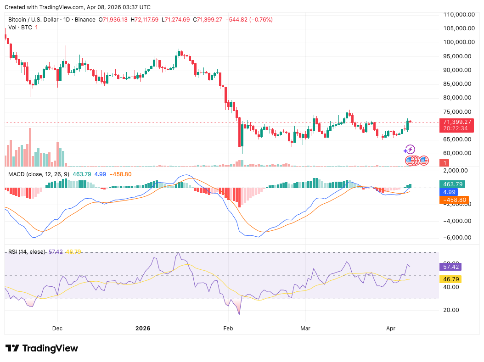Click the TradingView wordmark text
Viewport: 484px width, 362px height.
click(x=50, y=348)
